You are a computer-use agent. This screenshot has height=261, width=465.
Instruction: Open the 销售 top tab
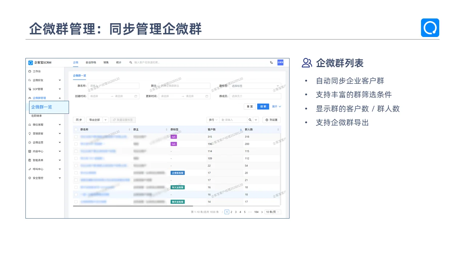(x=106, y=62)
